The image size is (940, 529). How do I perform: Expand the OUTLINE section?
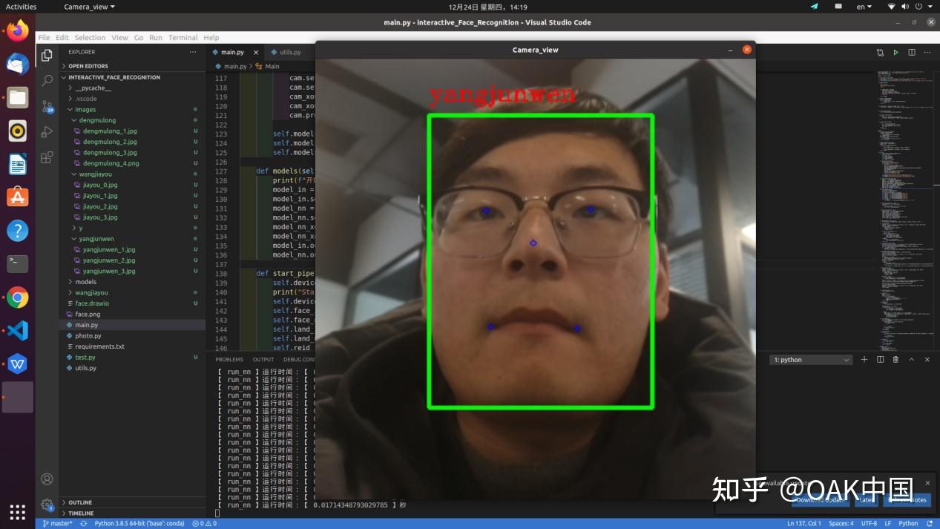tap(131, 502)
